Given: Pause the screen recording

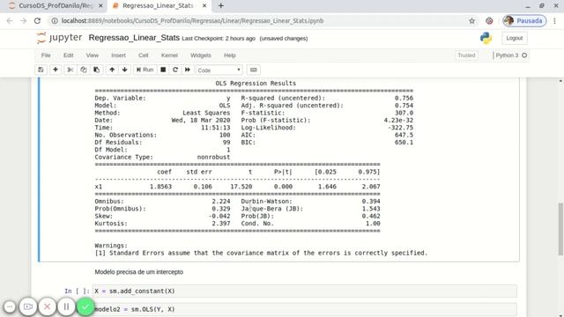Looking at the screenshot, I should tap(66, 306).
